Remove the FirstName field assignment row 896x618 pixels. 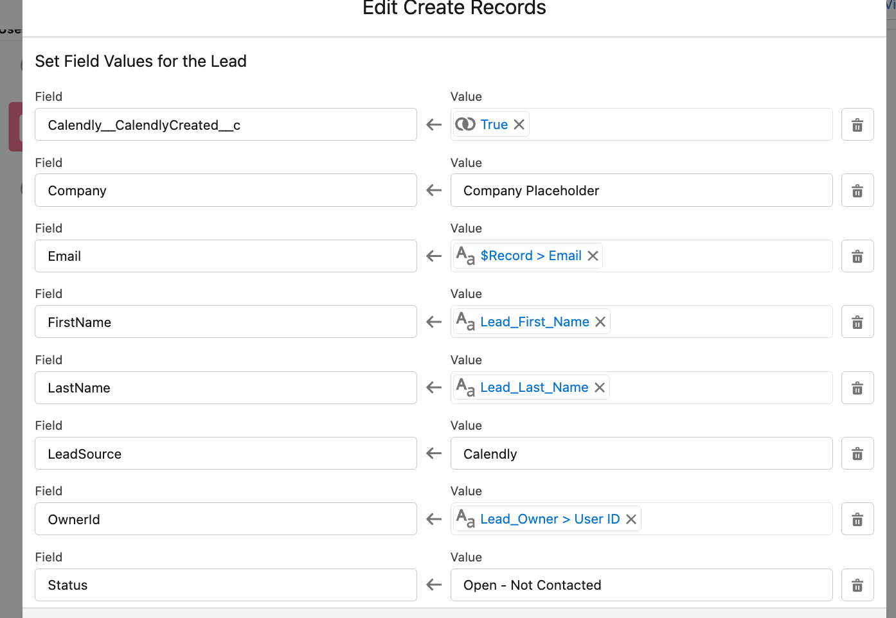(857, 322)
